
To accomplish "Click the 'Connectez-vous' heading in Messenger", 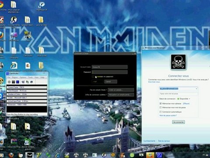I will click(x=178, y=76).
